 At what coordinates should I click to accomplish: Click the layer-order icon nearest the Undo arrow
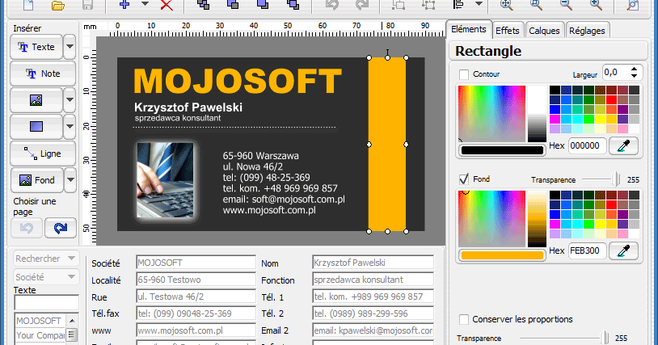pos(293,5)
